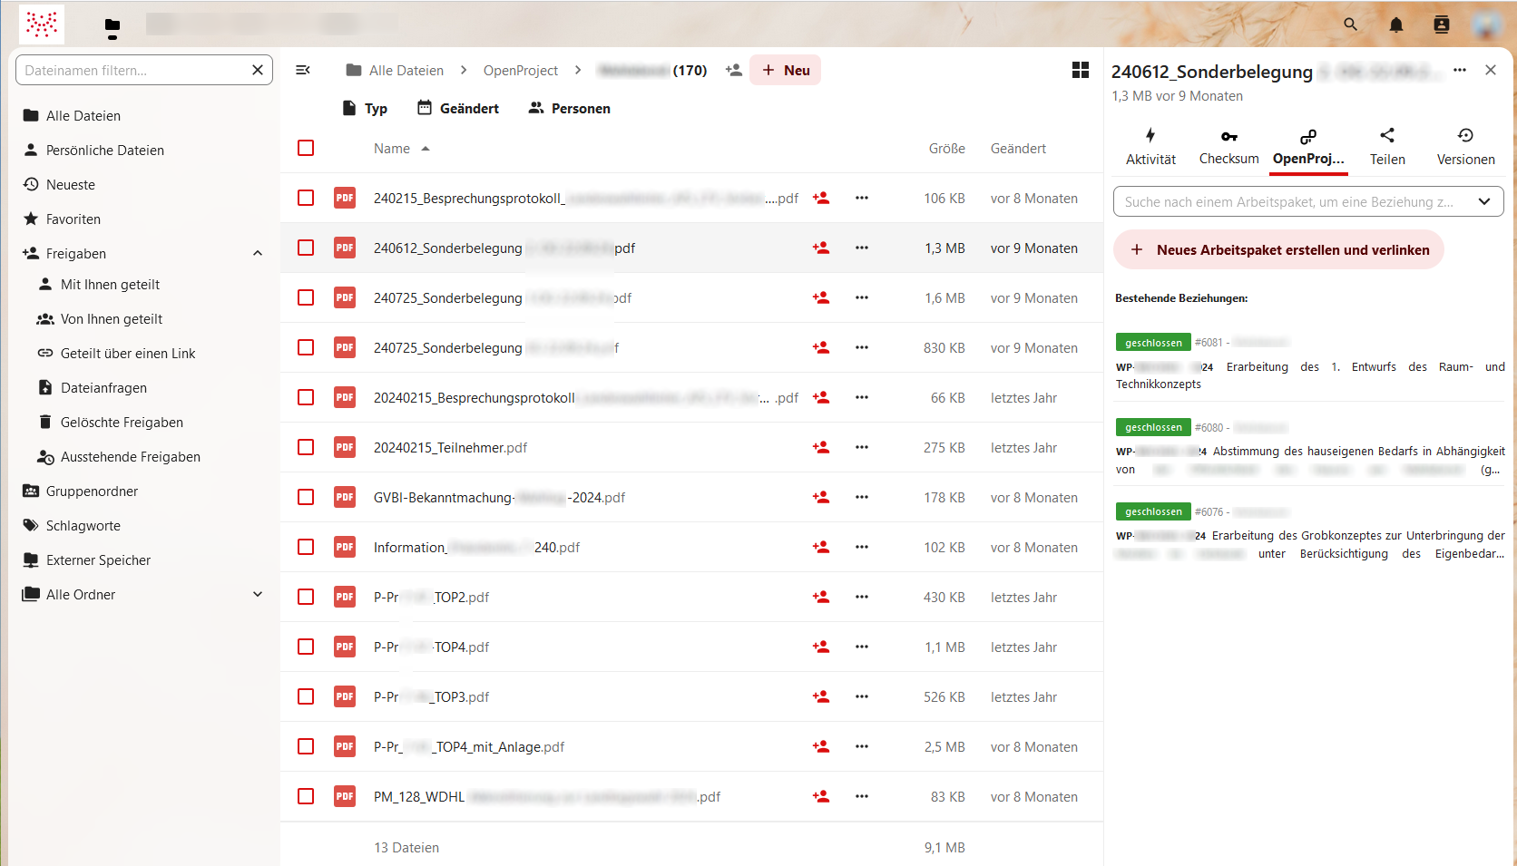Click Neues Arbeitspaket erstellen und verlinken

pyautogui.click(x=1277, y=249)
